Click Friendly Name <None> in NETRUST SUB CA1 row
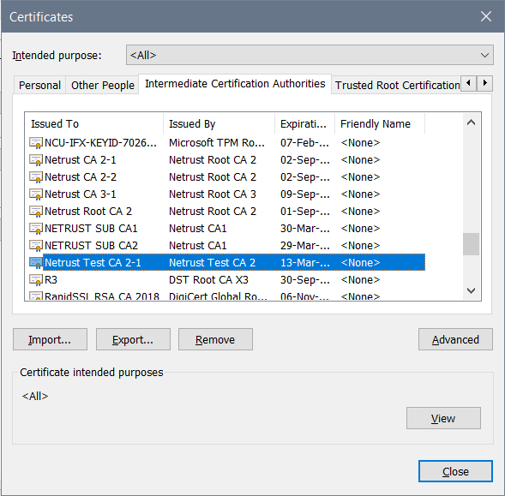Viewport: 505px width, 496px height. 360,228
